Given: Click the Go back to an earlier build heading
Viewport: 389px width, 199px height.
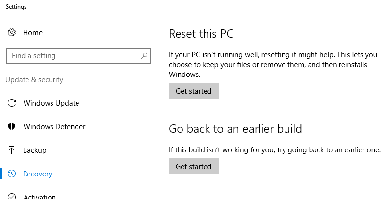Looking at the screenshot, I should tap(235, 129).
